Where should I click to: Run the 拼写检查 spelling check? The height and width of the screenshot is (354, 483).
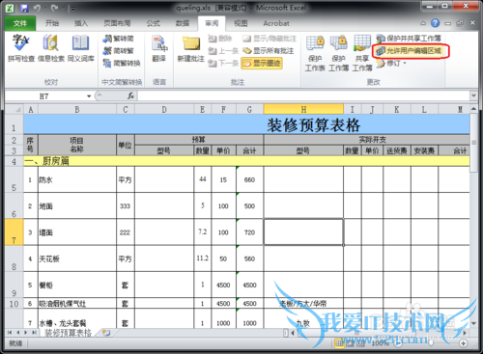(x=21, y=48)
